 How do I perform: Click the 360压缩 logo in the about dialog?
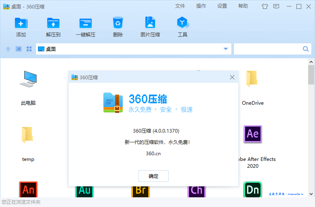(x=113, y=103)
